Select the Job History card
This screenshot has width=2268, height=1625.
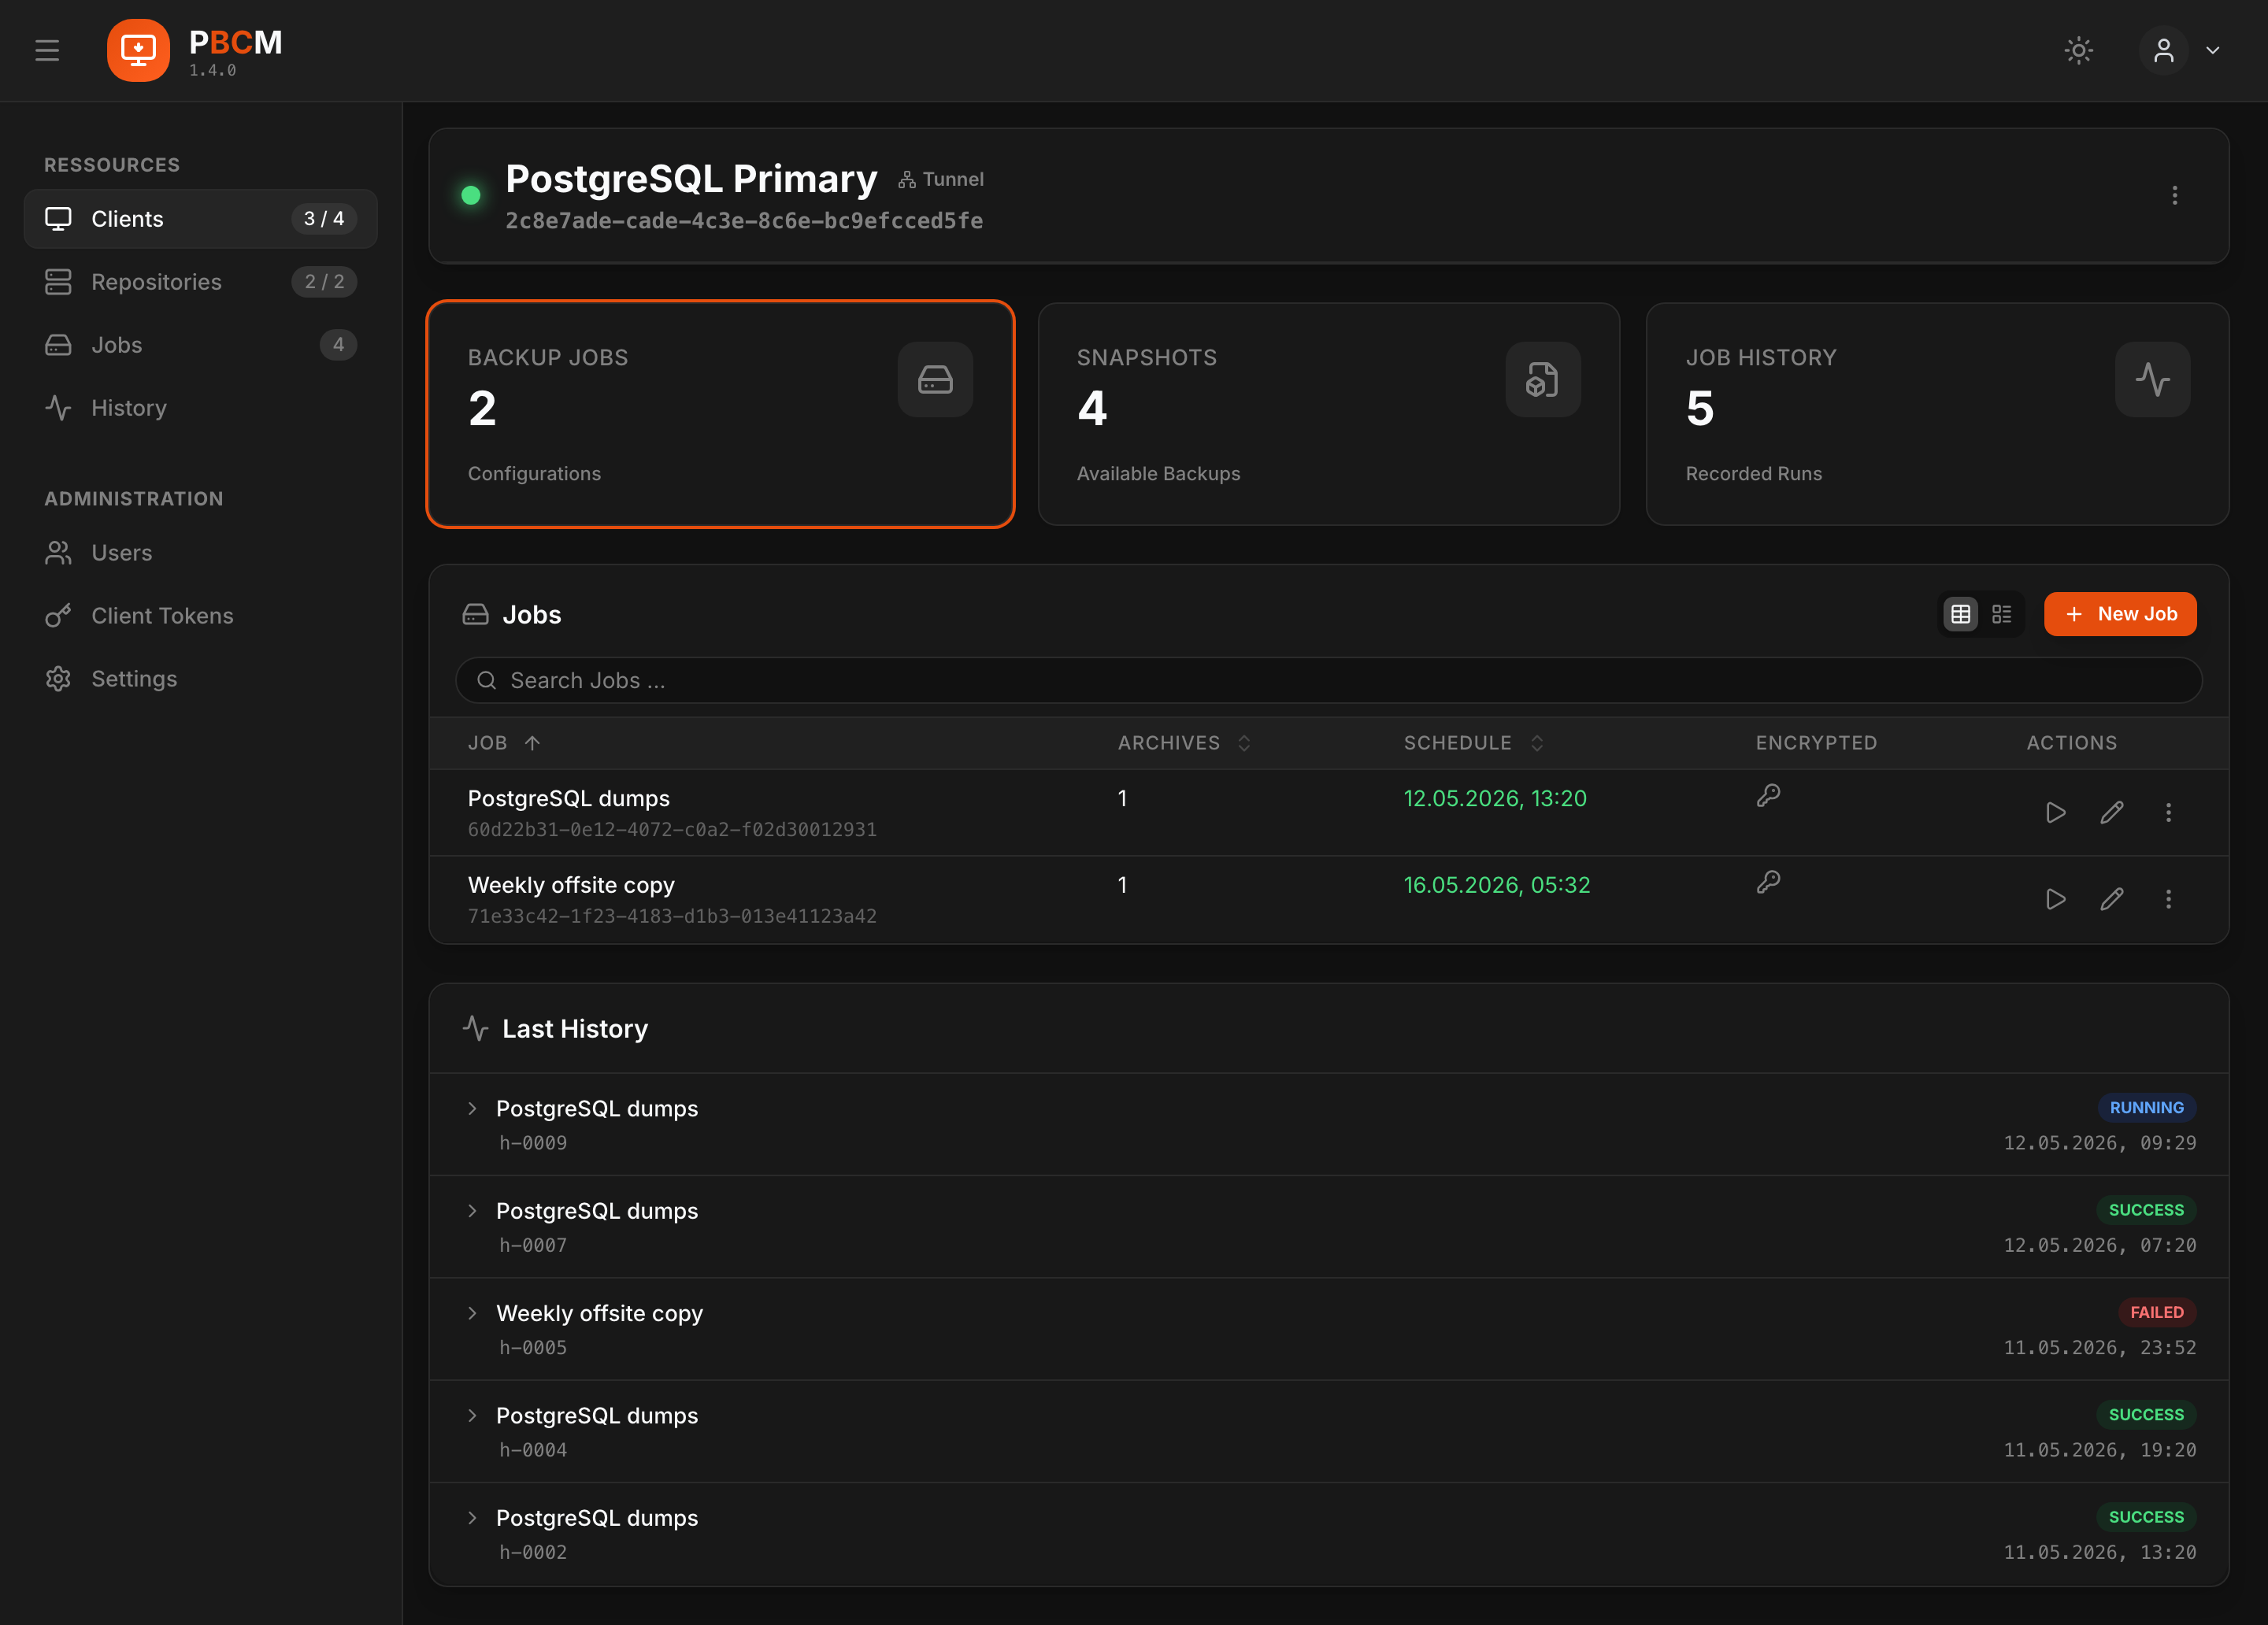(x=1937, y=414)
